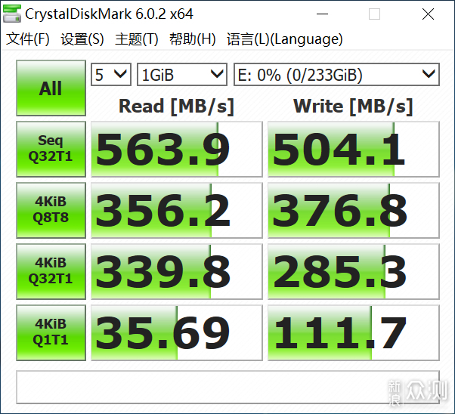455x414 pixels.
Task: Select the 4KiB Q1T1 read value 35.69
Action: coord(175,332)
